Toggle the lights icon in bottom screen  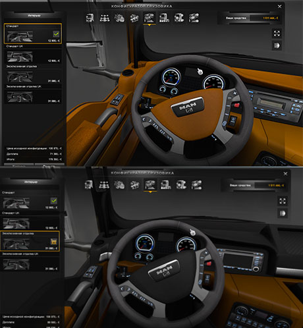[x=283, y=213]
